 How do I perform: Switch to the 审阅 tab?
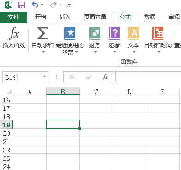pyautogui.click(x=174, y=17)
